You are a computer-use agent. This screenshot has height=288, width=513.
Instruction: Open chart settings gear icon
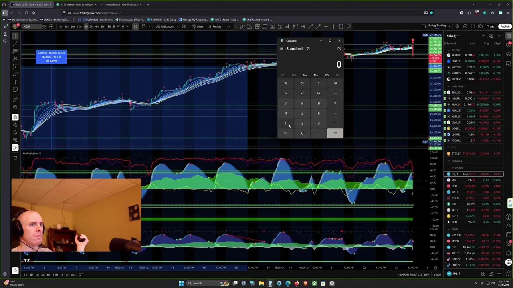click(x=465, y=26)
